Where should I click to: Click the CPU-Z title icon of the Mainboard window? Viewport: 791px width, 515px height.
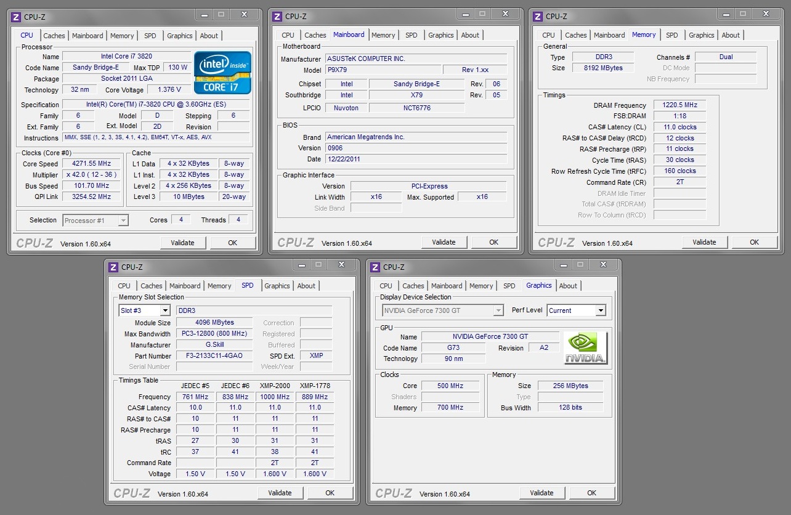click(277, 17)
